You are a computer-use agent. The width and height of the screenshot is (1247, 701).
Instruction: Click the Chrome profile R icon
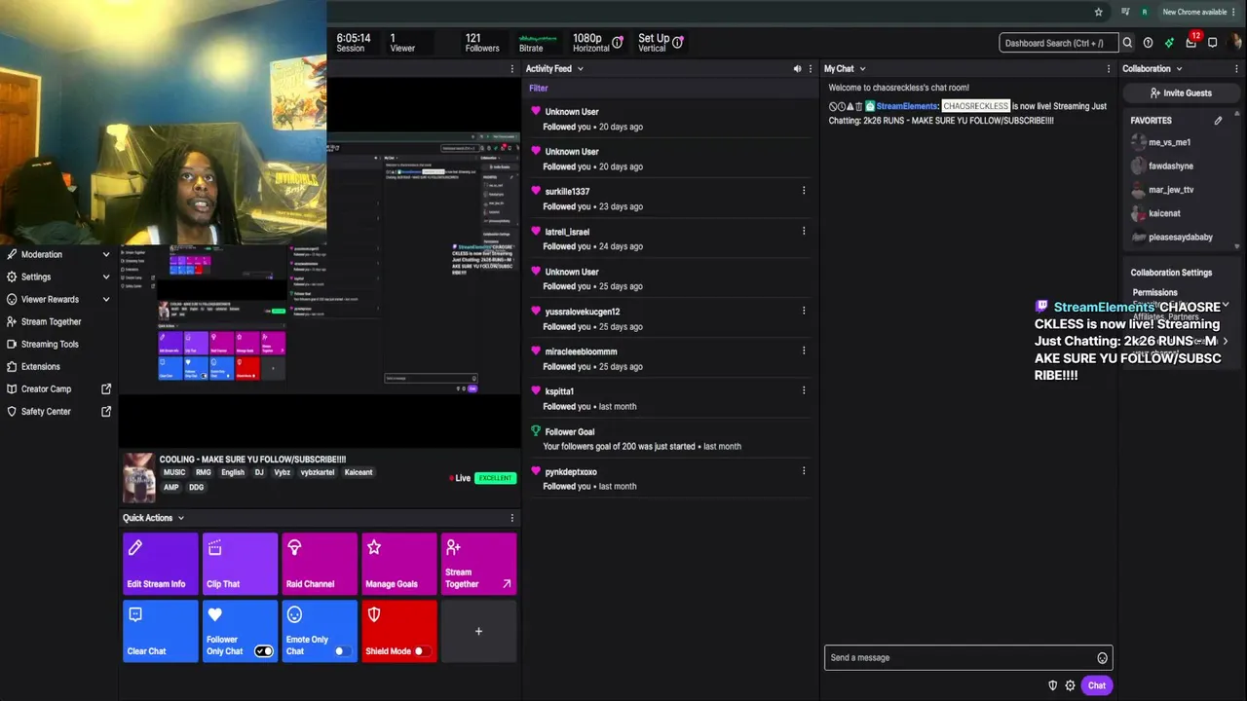tap(1145, 12)
